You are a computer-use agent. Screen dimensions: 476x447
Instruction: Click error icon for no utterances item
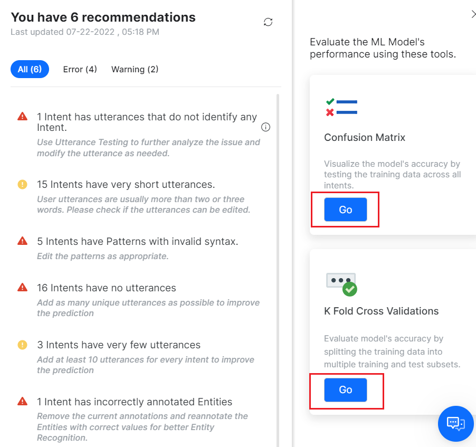tap(23, 288)
